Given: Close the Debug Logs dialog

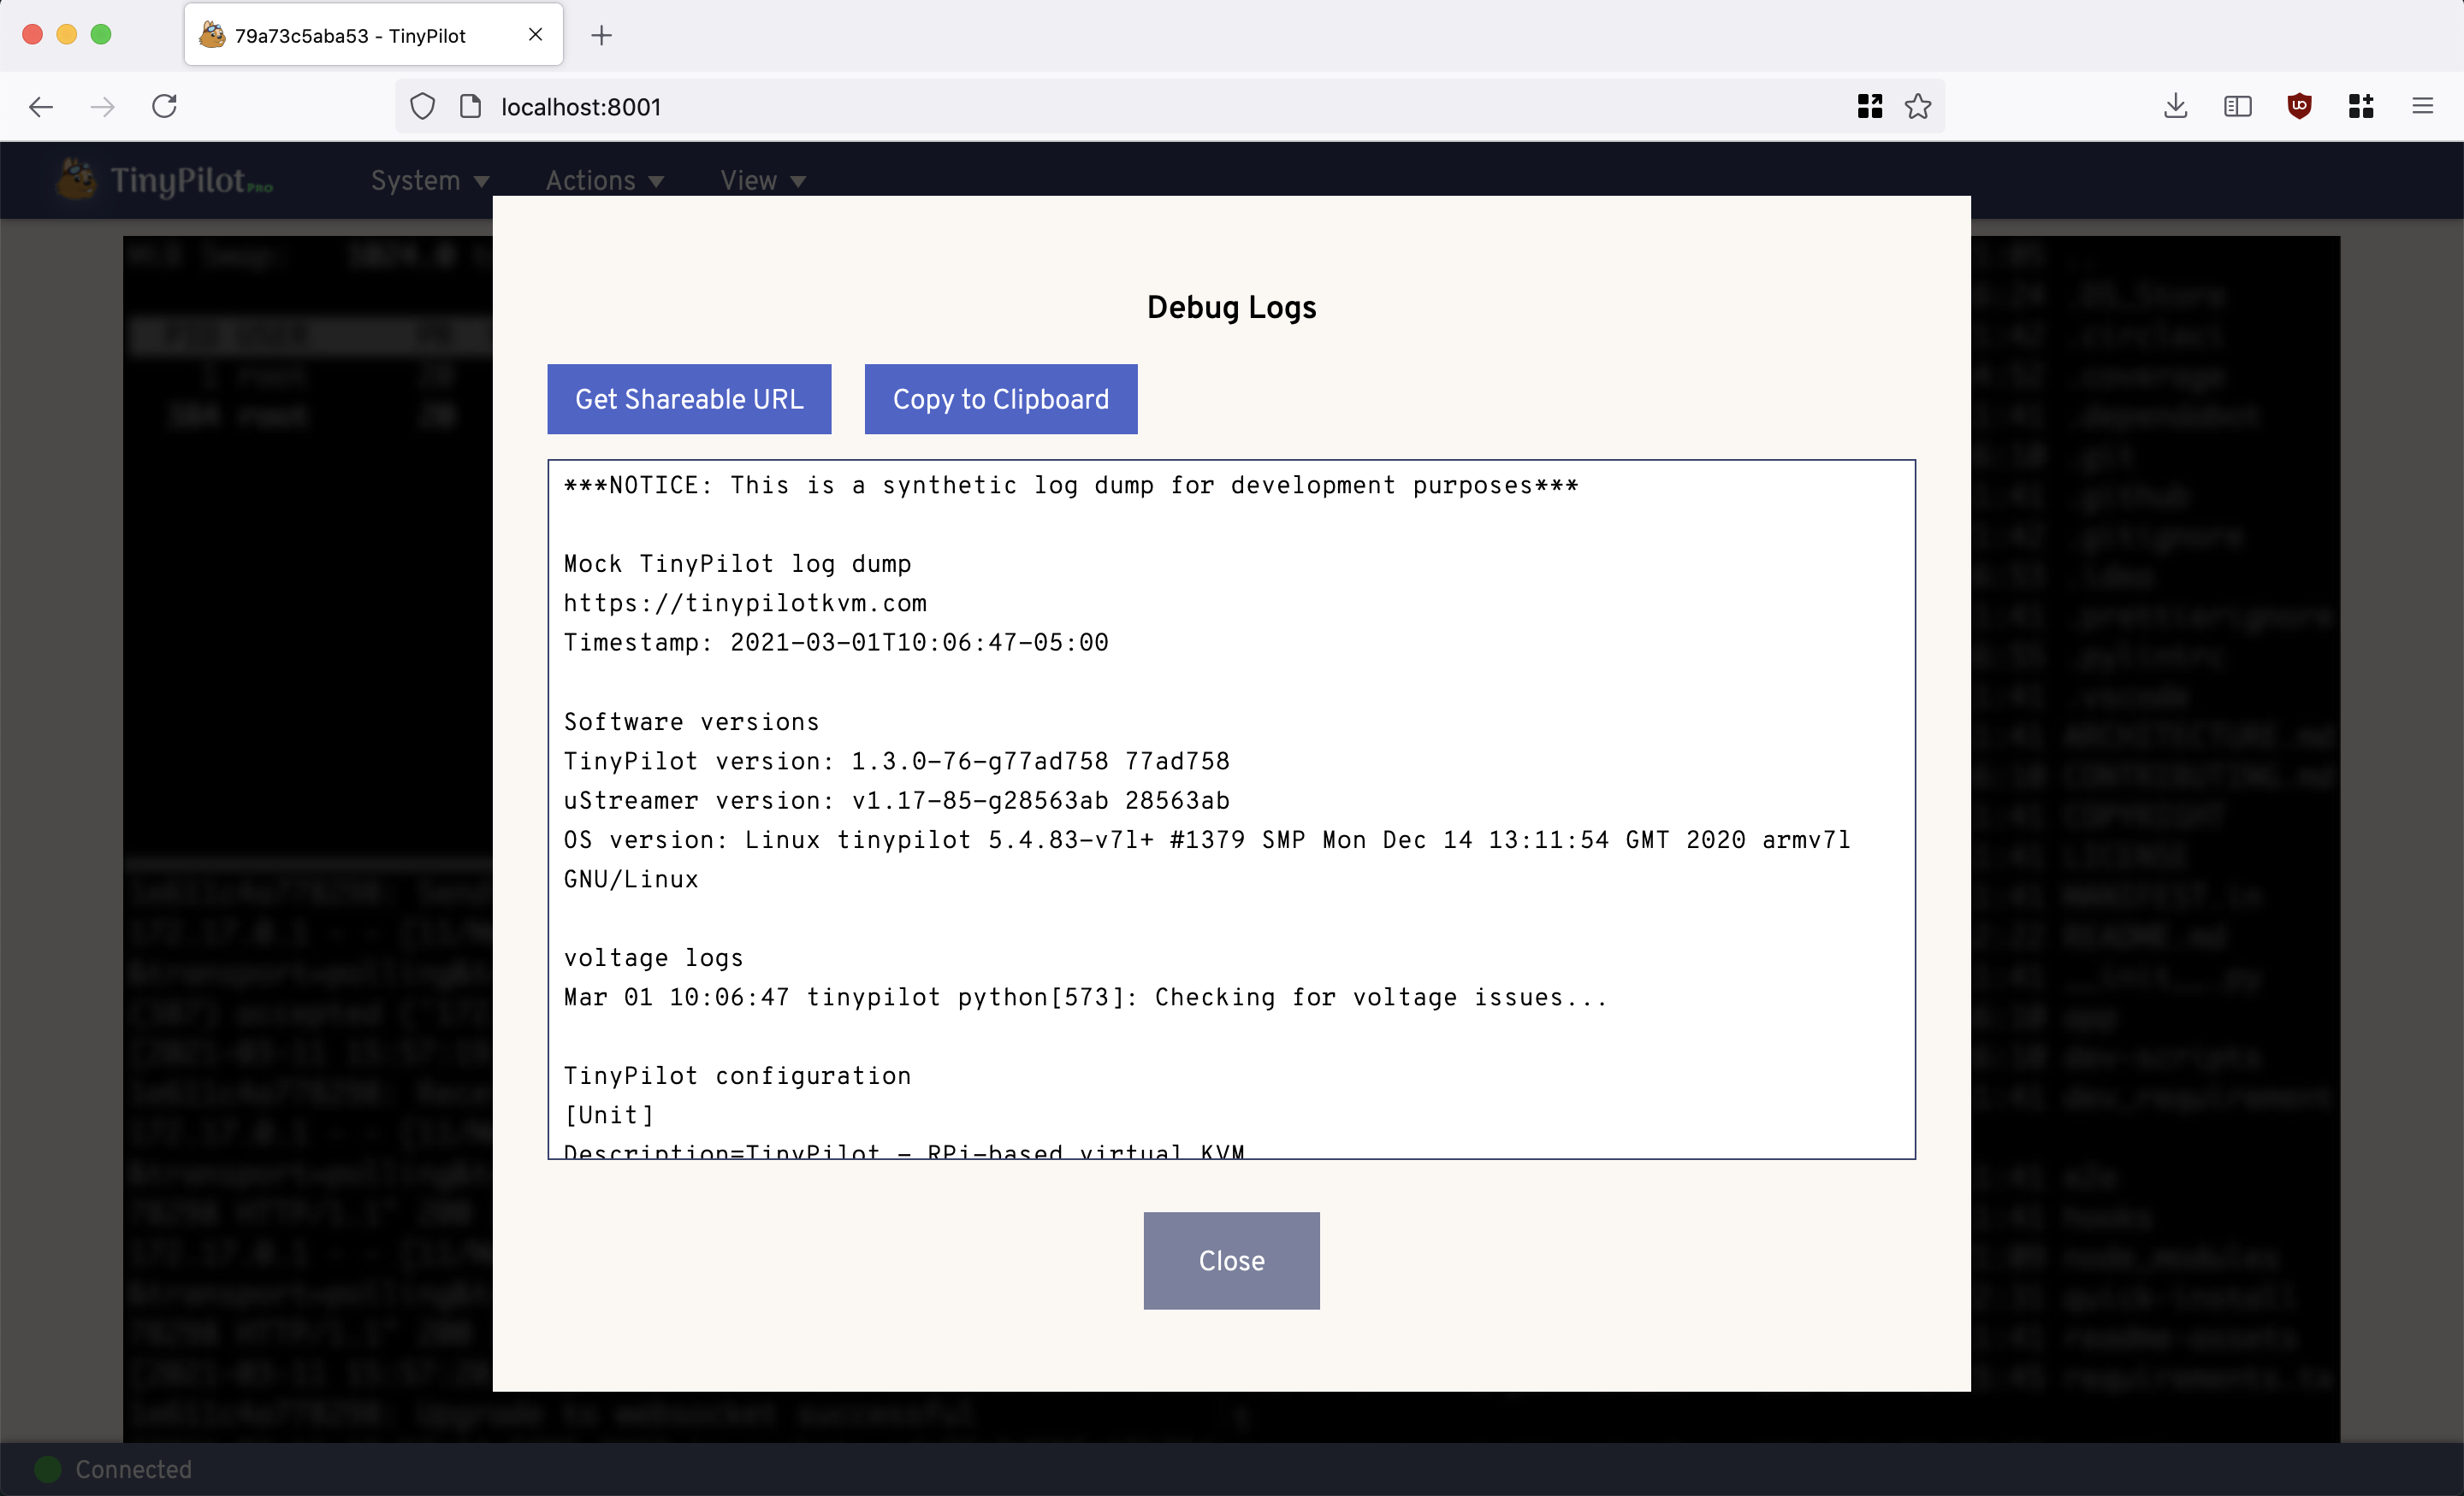Looking at the screenshot, I should 1231,1260.
